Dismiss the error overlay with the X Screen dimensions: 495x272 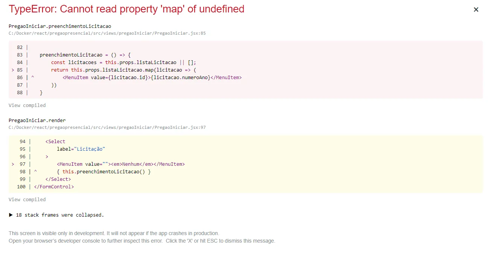pyautogui.click(x=476, y=10)
